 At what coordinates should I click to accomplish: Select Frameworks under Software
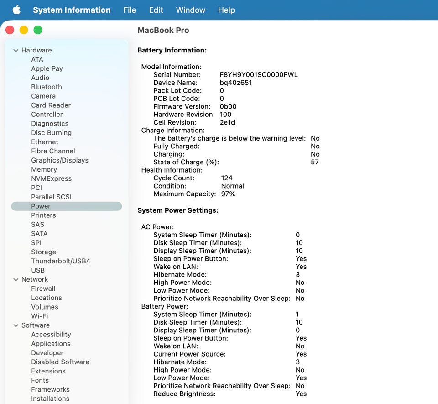click(50, 389)
